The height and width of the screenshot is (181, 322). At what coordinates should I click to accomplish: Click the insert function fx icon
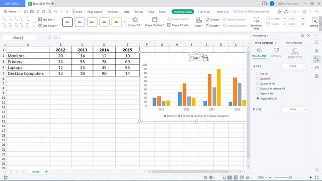(x=56, y=37)
